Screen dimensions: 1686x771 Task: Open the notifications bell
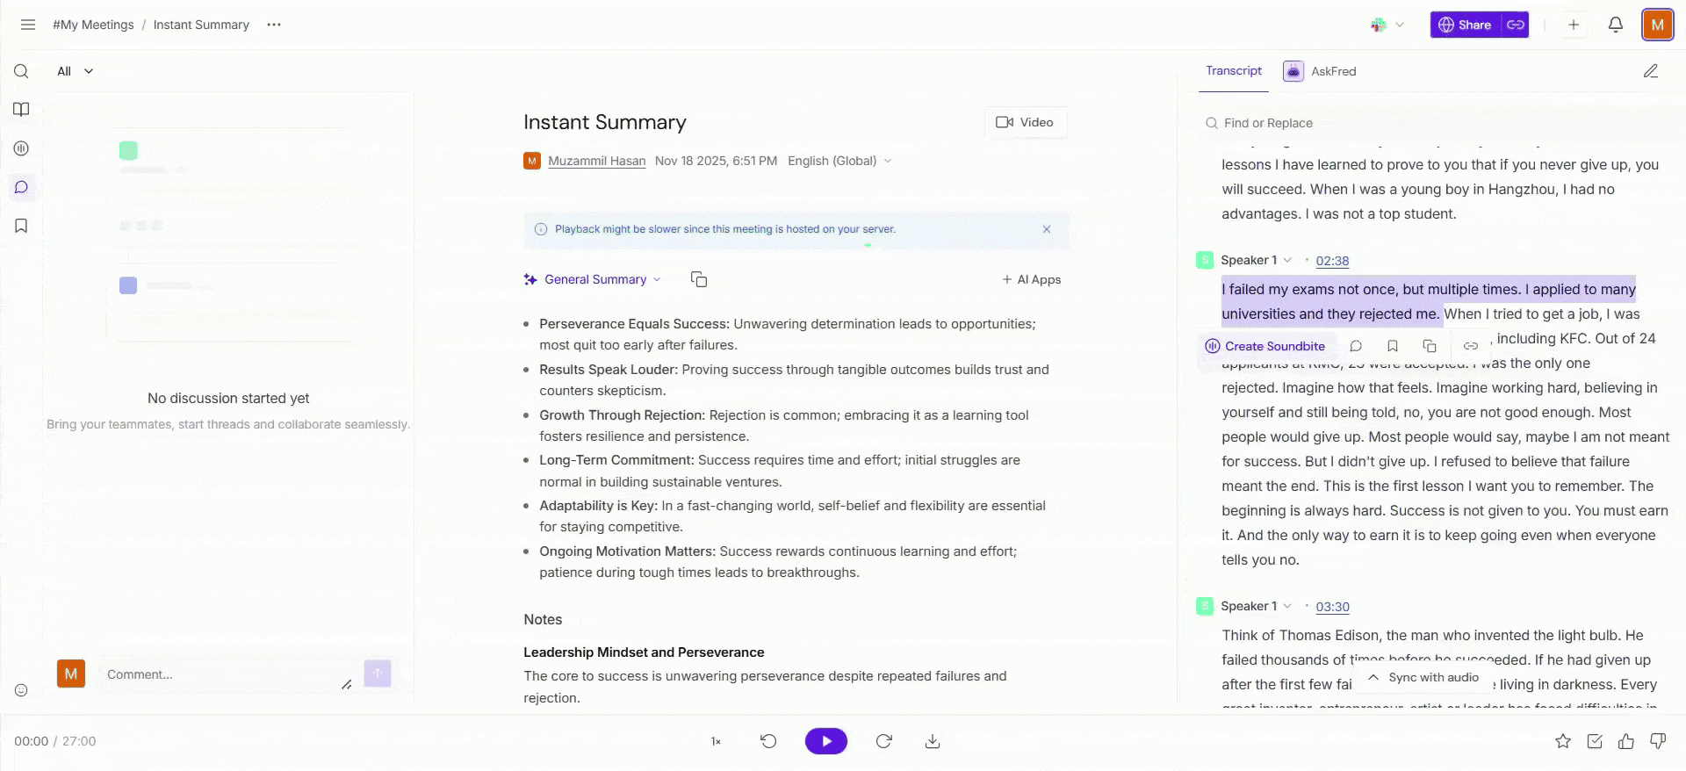(x=1615, y=25)
